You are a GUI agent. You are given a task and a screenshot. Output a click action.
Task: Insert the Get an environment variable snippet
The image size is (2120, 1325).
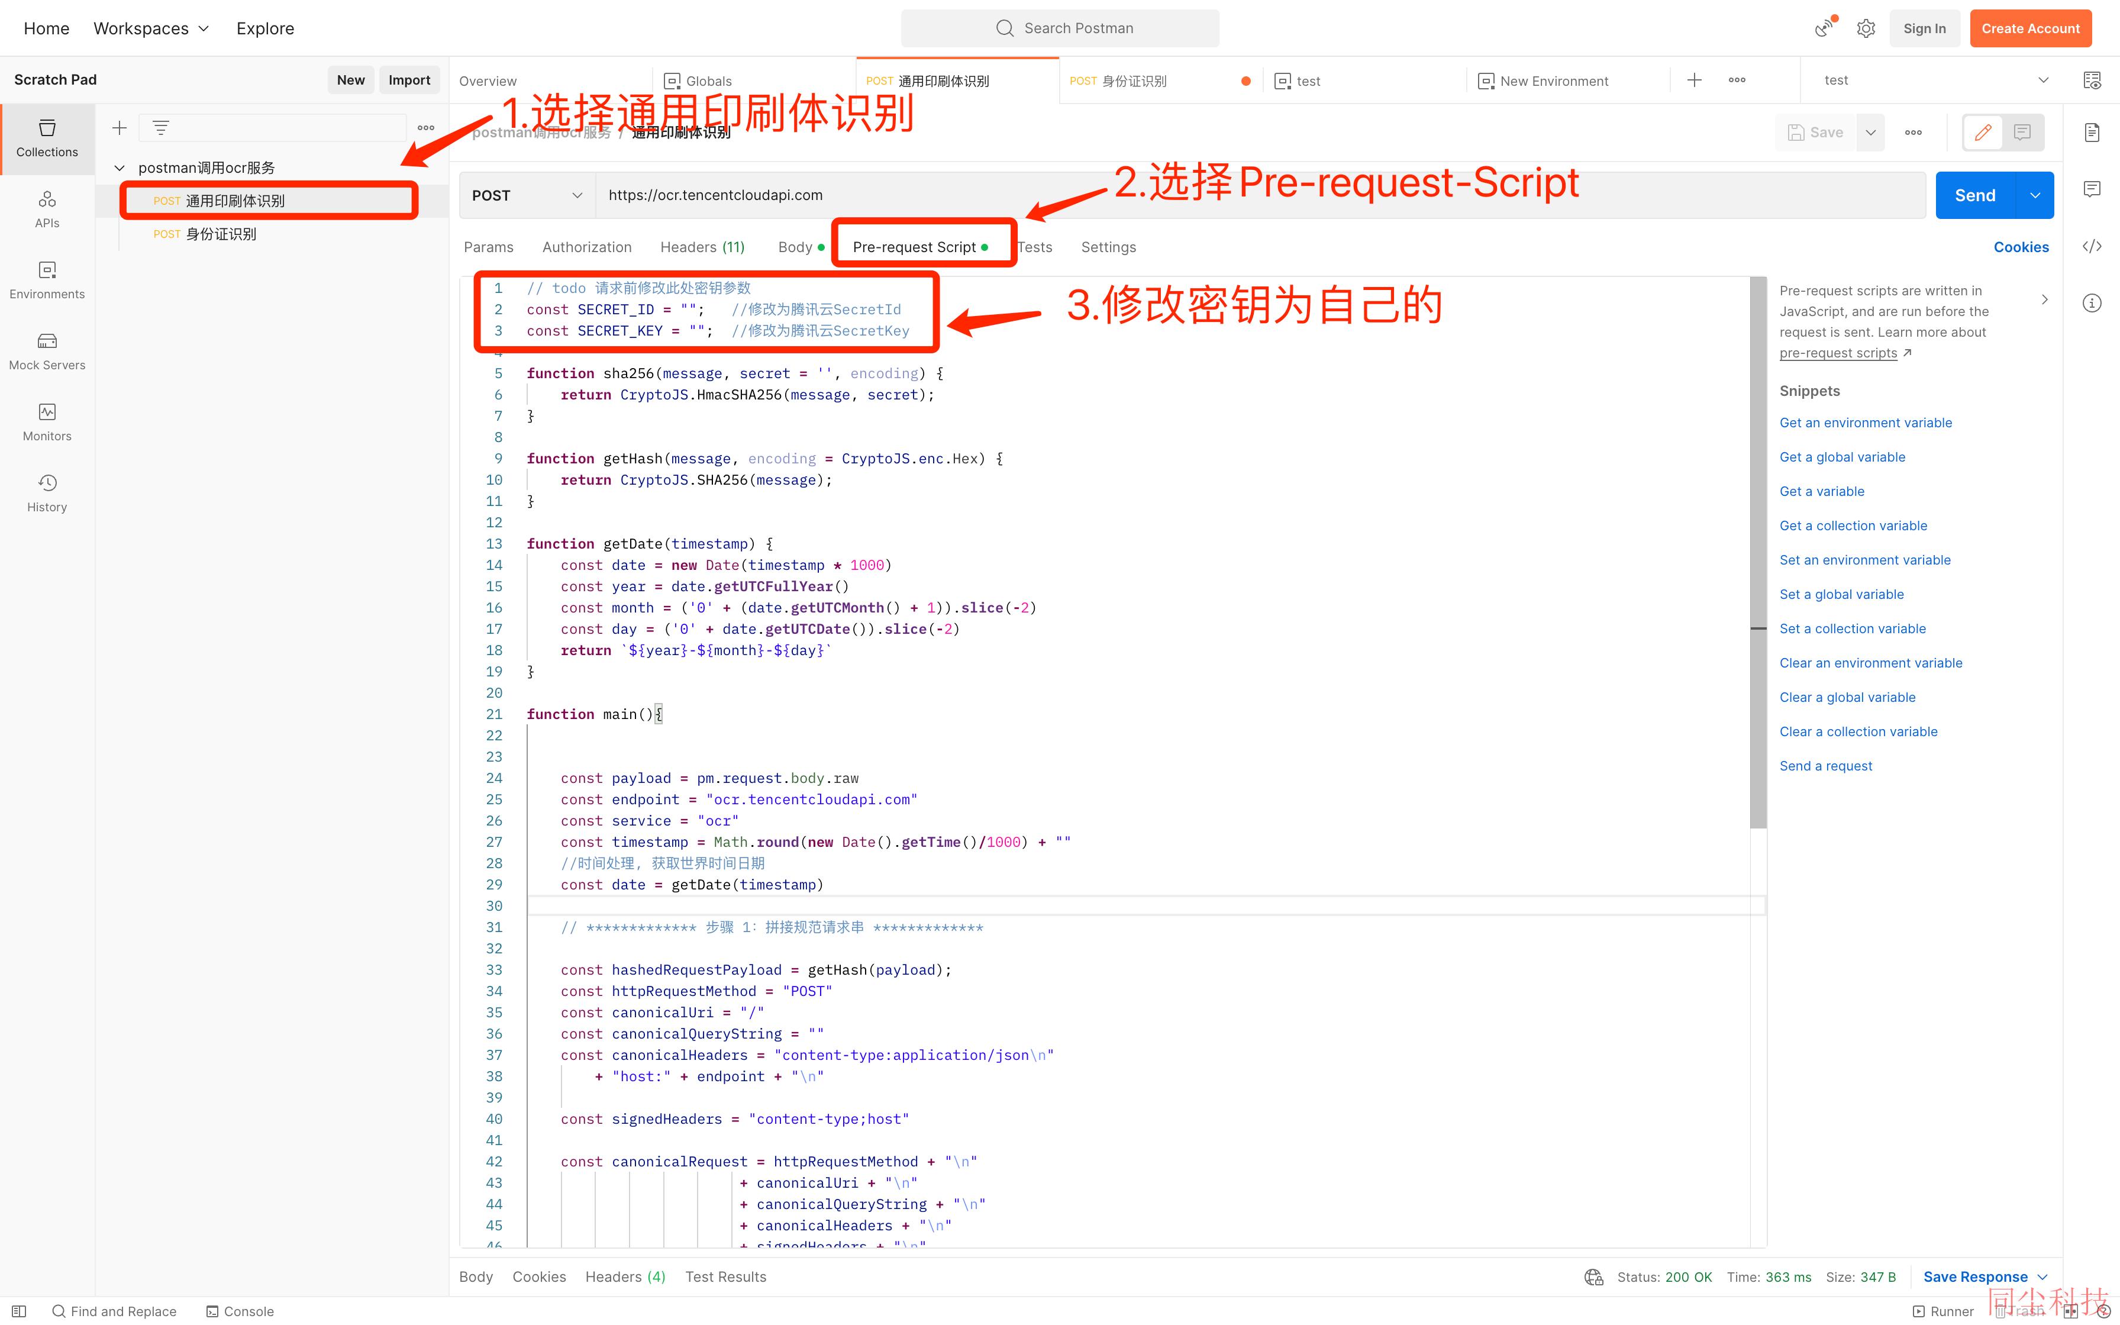tap(1866, 423)
